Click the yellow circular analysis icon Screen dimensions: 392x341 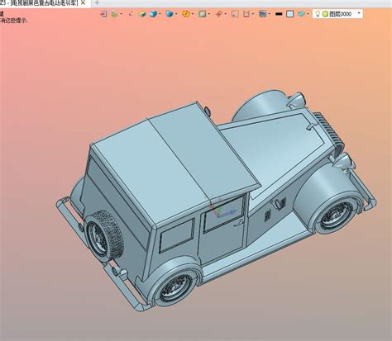click(186, 14)
